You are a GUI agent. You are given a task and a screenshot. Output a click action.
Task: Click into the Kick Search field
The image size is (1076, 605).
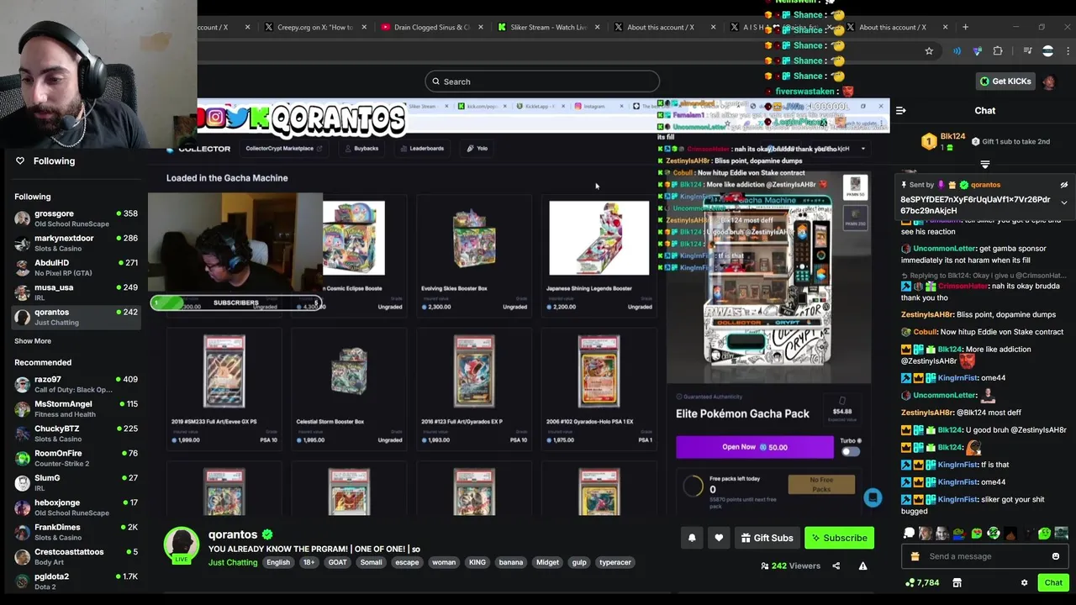[542, 82]
